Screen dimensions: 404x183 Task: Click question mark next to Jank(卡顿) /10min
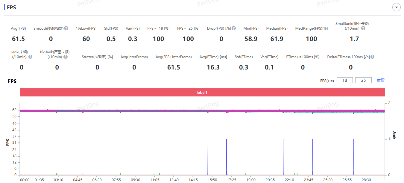[30, 57]
